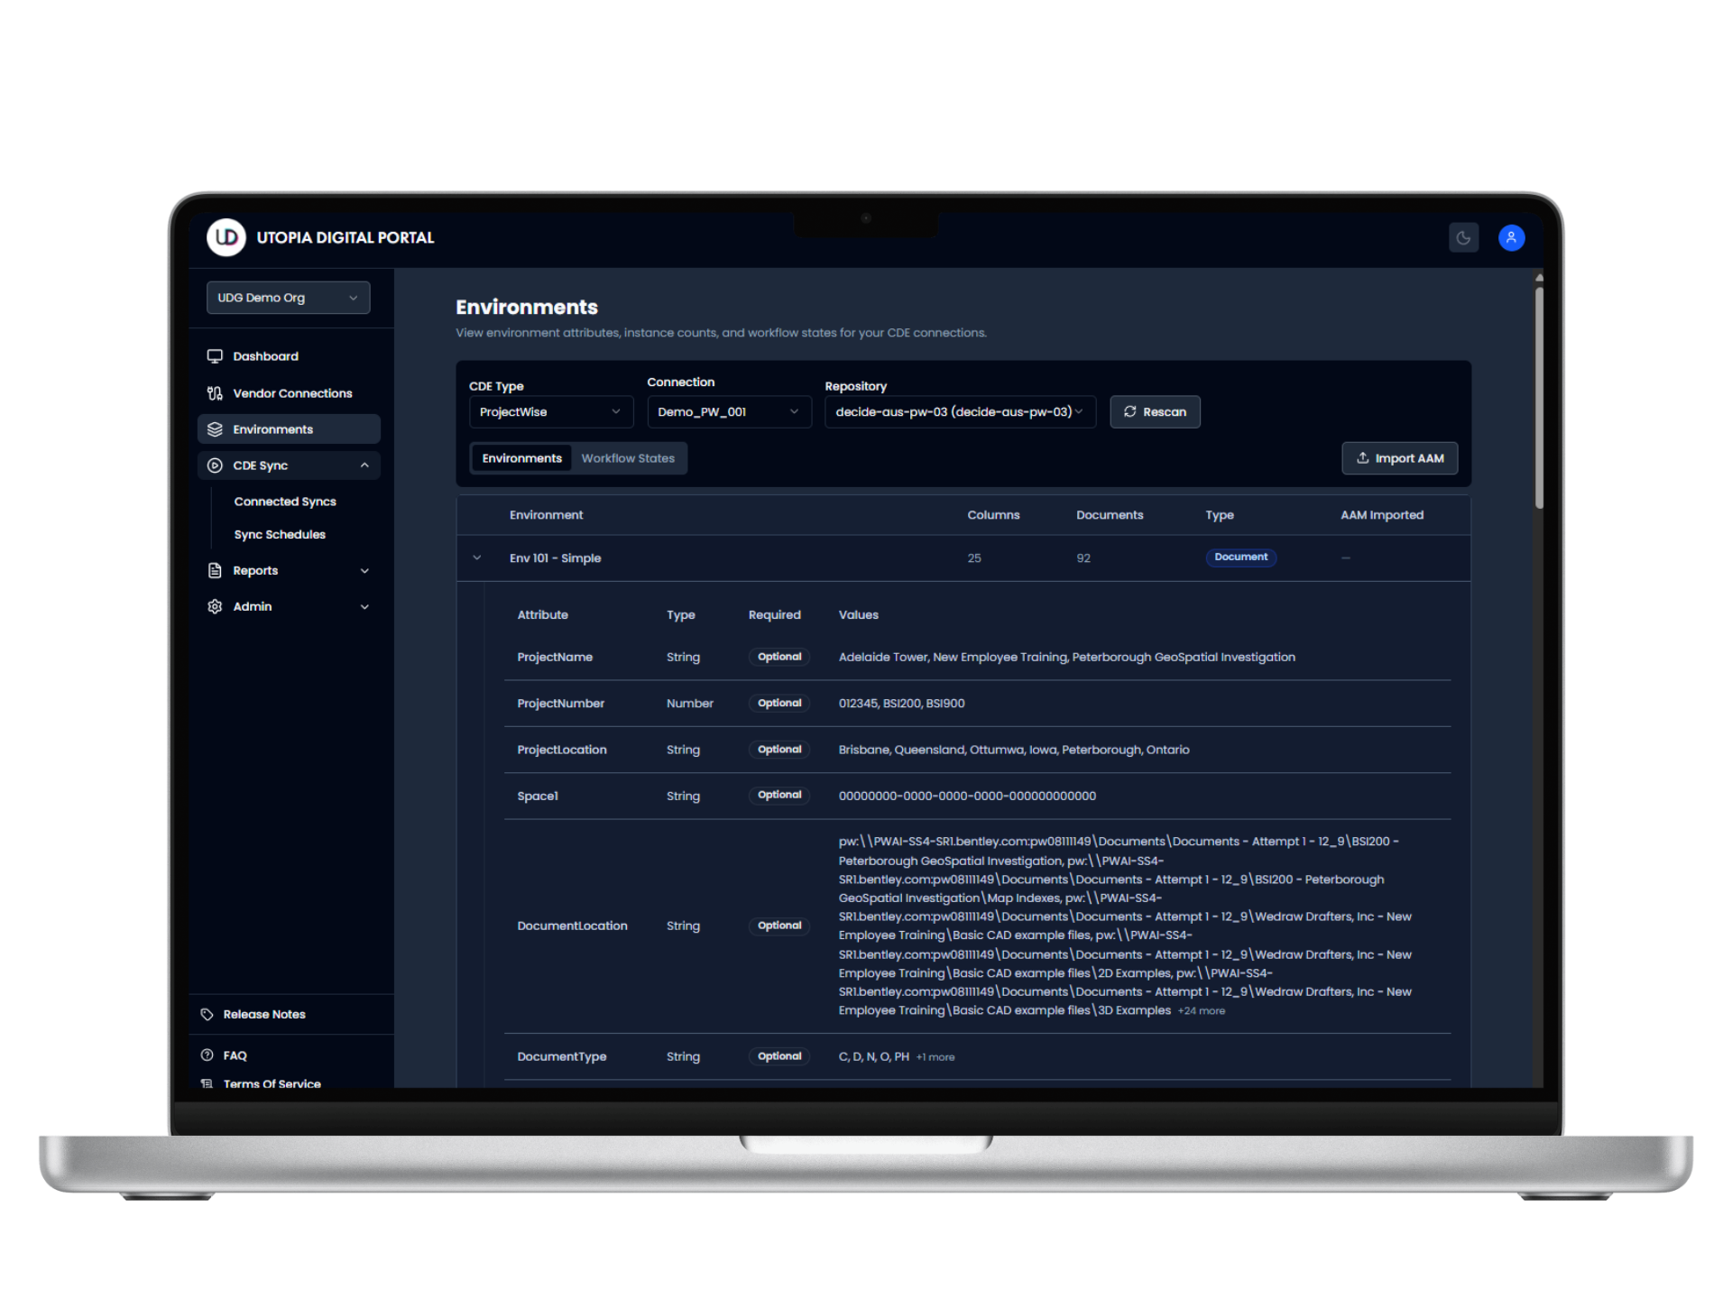This screenshot has width=1732, height=1299.
Task: Show +24 more DocumentLocation values
Action: 1201,1010
